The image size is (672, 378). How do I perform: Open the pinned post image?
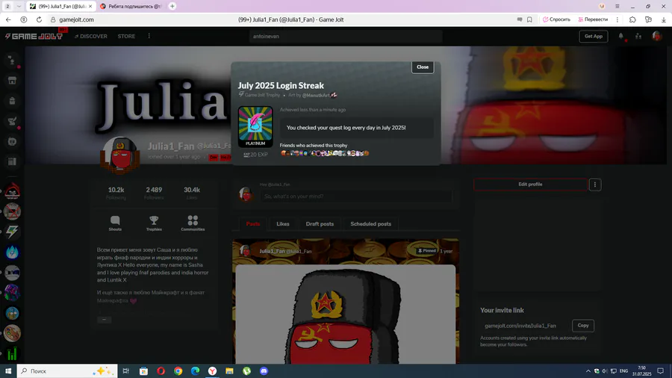pos(346,315)
